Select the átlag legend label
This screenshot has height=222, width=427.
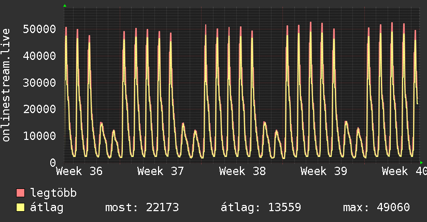pos(47,208)
